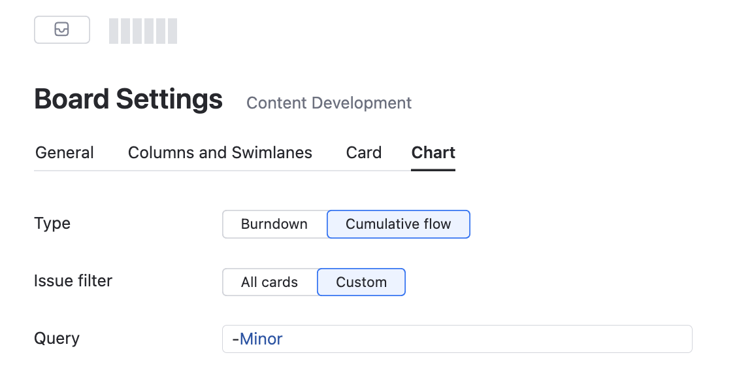Switch to the General tab

click(65, 153)
